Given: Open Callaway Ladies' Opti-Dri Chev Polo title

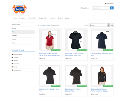Looking at the screenshot, I should pyautogui.click(x=49, y=90).
